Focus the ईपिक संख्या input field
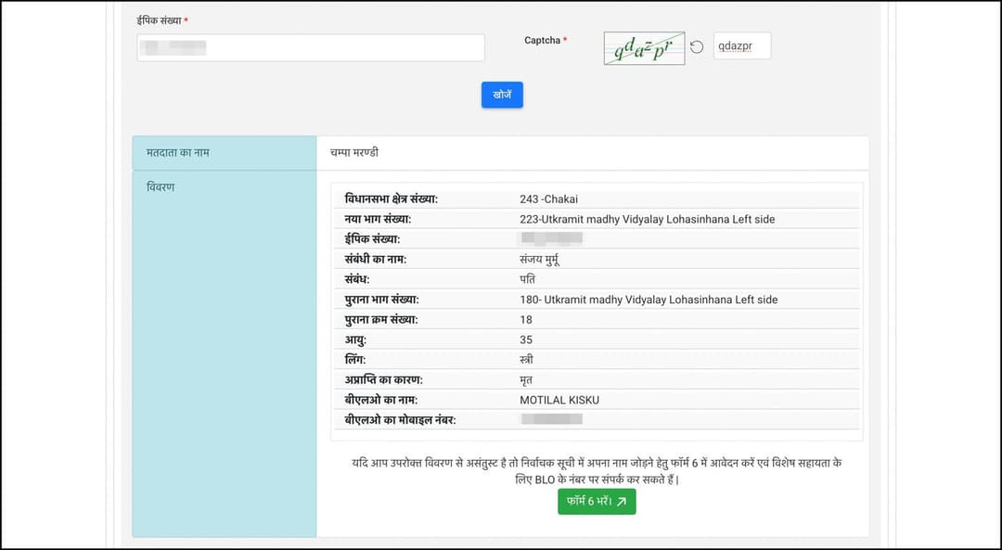The image size is (1002, 550). click(310, 48)
